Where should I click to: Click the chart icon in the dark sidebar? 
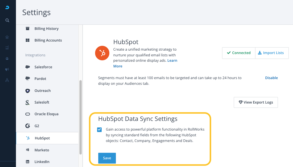point(7,48)
